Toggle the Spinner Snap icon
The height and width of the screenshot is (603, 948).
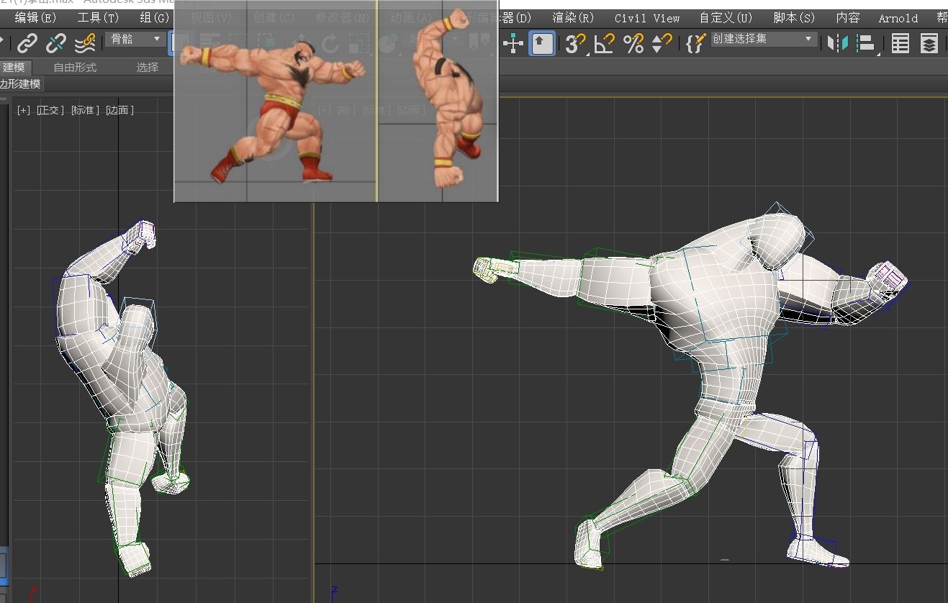661,44
